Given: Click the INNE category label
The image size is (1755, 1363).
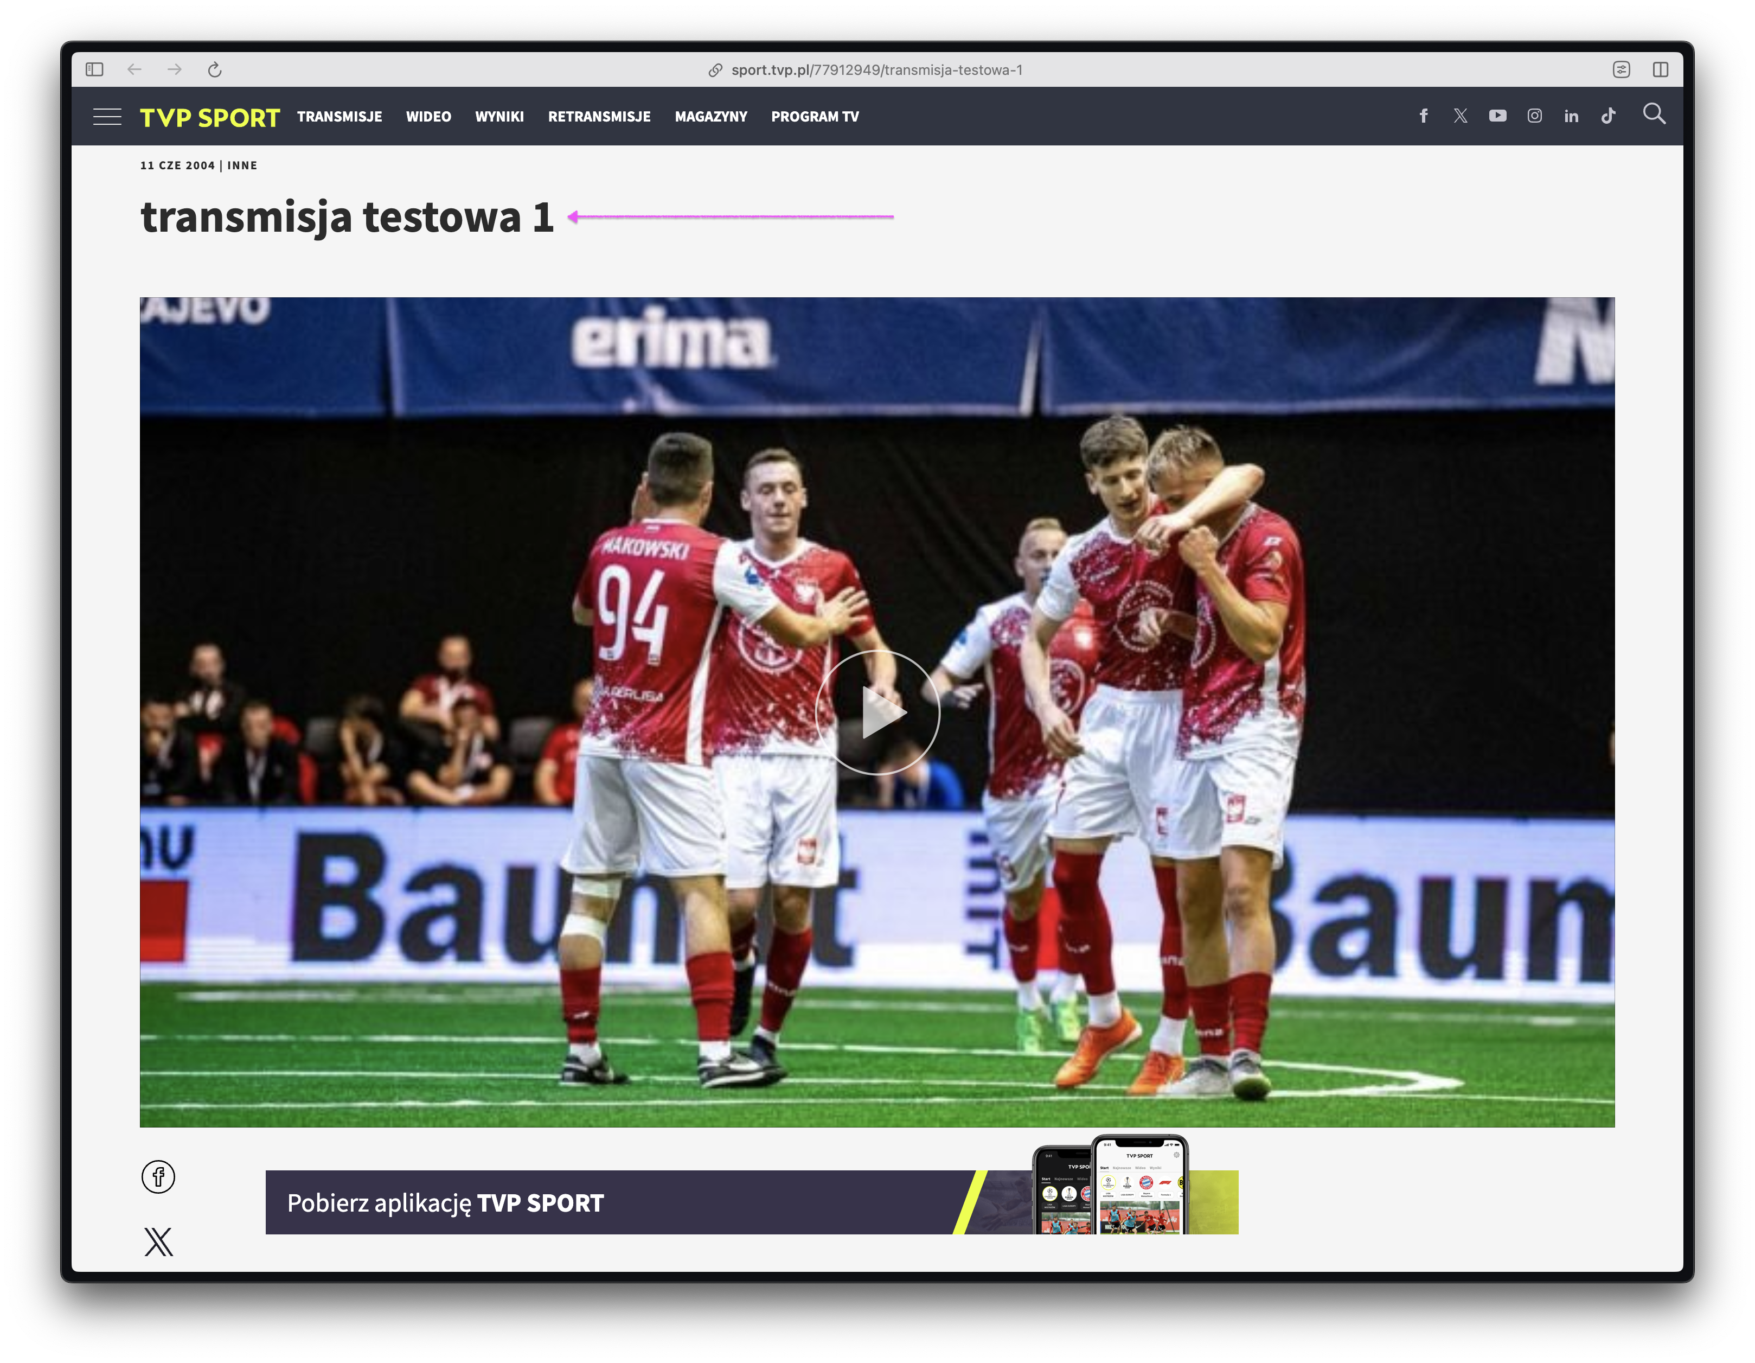Looking at the screenshot, I should (x=242, y=165).
